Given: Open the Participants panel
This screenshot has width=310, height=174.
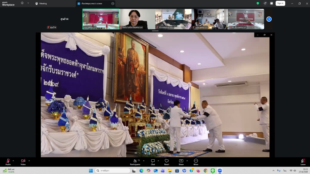Looking at the screenshot, I should click(135, 161).
